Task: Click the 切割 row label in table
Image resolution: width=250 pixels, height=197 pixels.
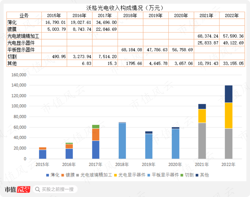Action: [12, 57]
